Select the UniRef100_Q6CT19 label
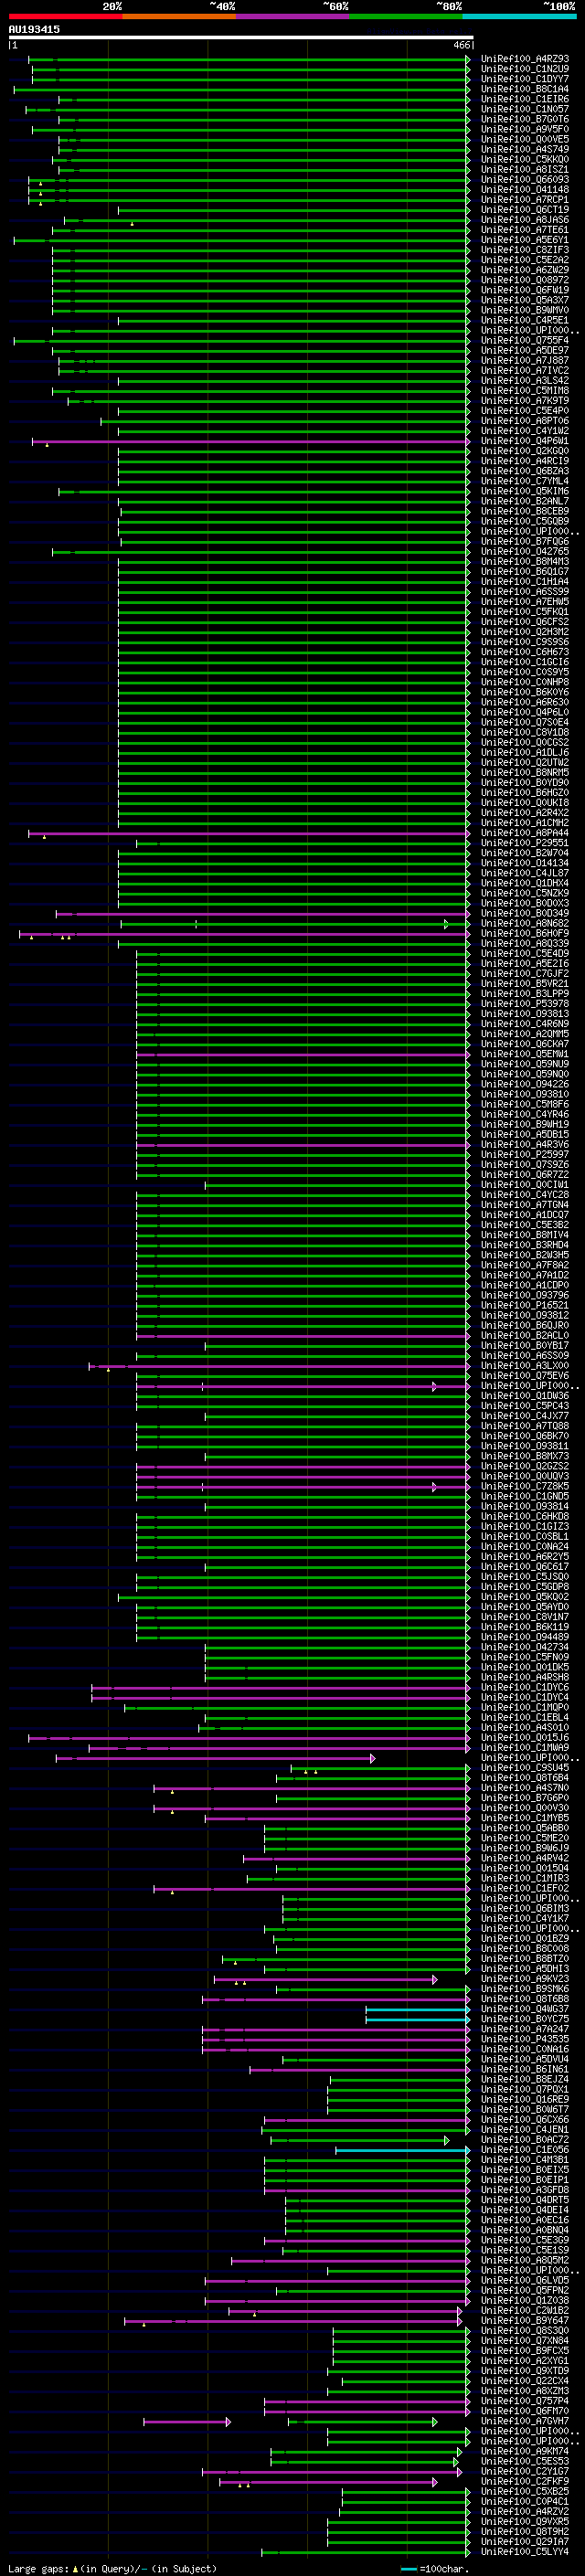 pyautogui.click(x=524, y=209)
